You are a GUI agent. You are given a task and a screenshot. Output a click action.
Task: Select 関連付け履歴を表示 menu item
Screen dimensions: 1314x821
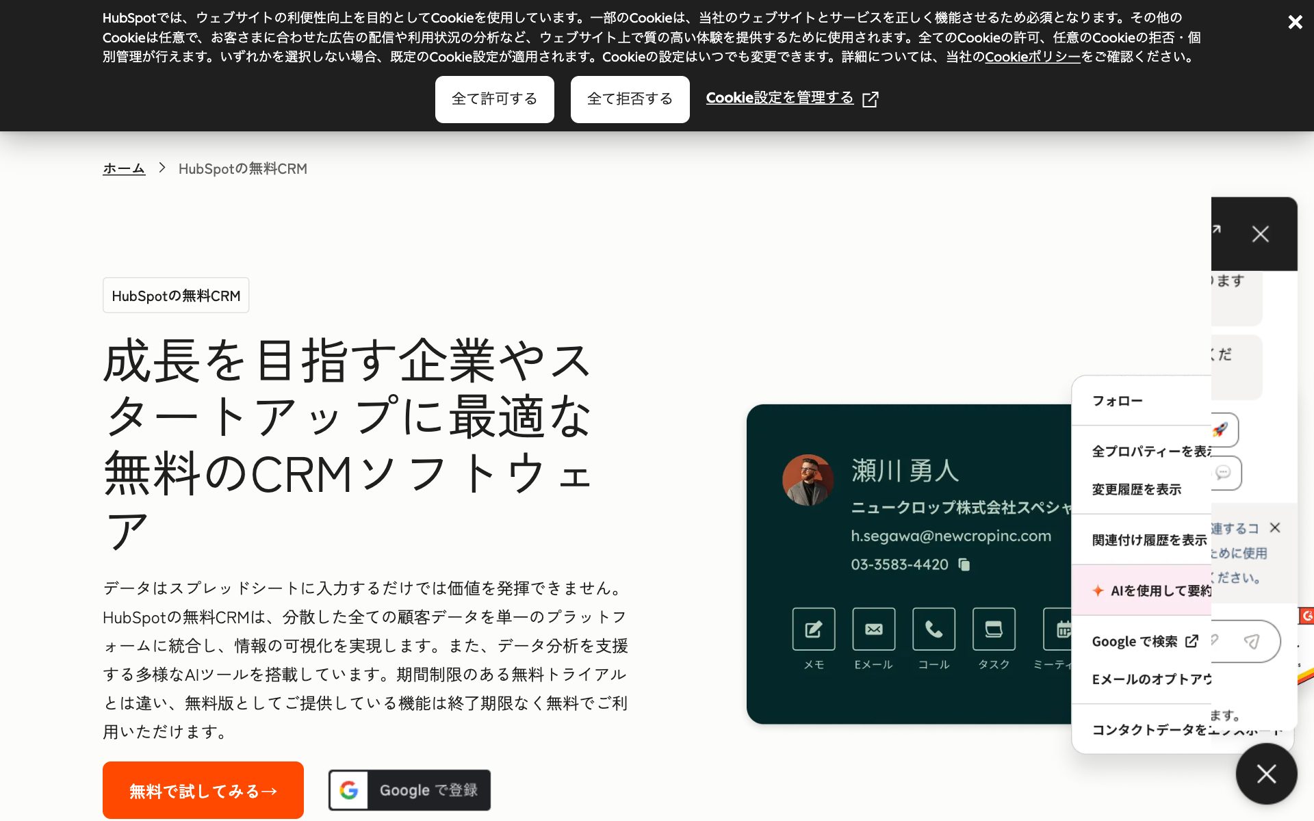click(x=1142, y=540)
